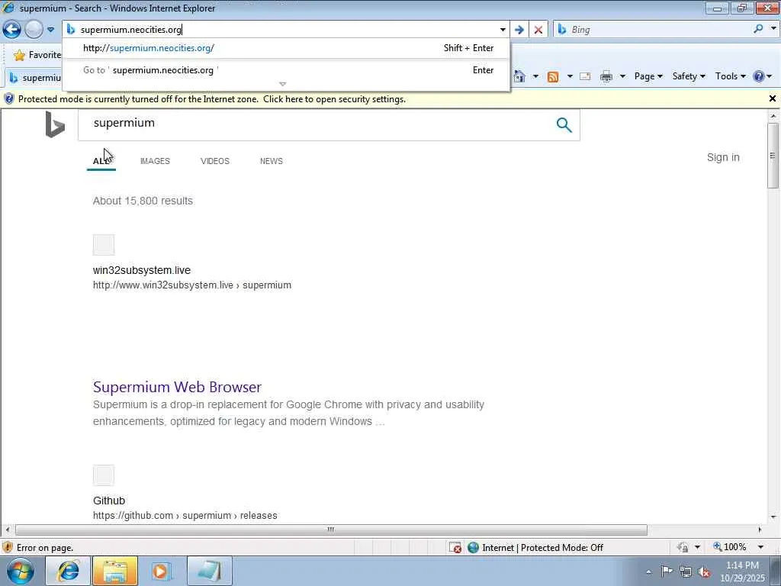781x586 pixels.
Task: Click the RSS feeds icon
Action: click(x=552, y=77)
